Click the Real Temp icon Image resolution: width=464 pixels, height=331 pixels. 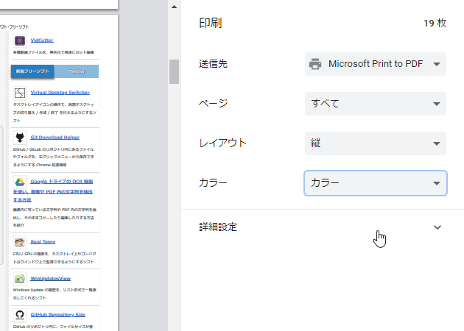[x=20, y=242]
